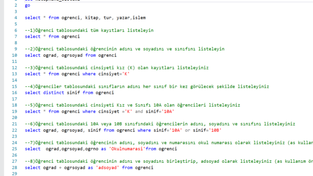Click the 'ogrsoyad' column on line 22
Image resolution: width=313 pixels, height=176 pixels.
point(72,130)
